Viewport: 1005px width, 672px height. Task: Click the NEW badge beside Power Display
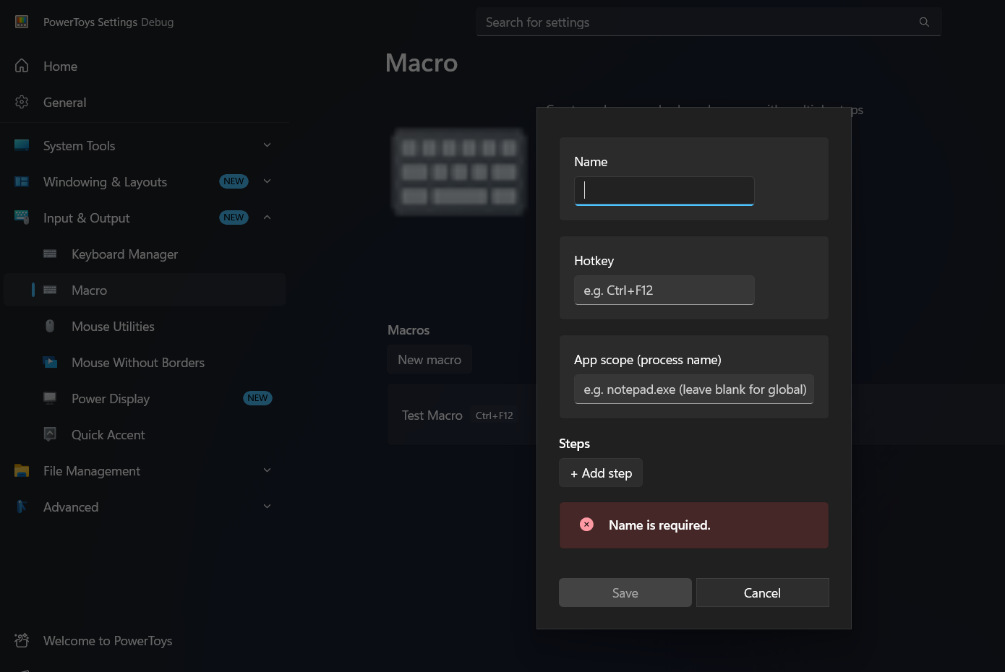pyautogui.click(x=257, y=398)
